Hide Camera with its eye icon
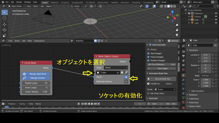219x123 pixels. click(216, 17)
